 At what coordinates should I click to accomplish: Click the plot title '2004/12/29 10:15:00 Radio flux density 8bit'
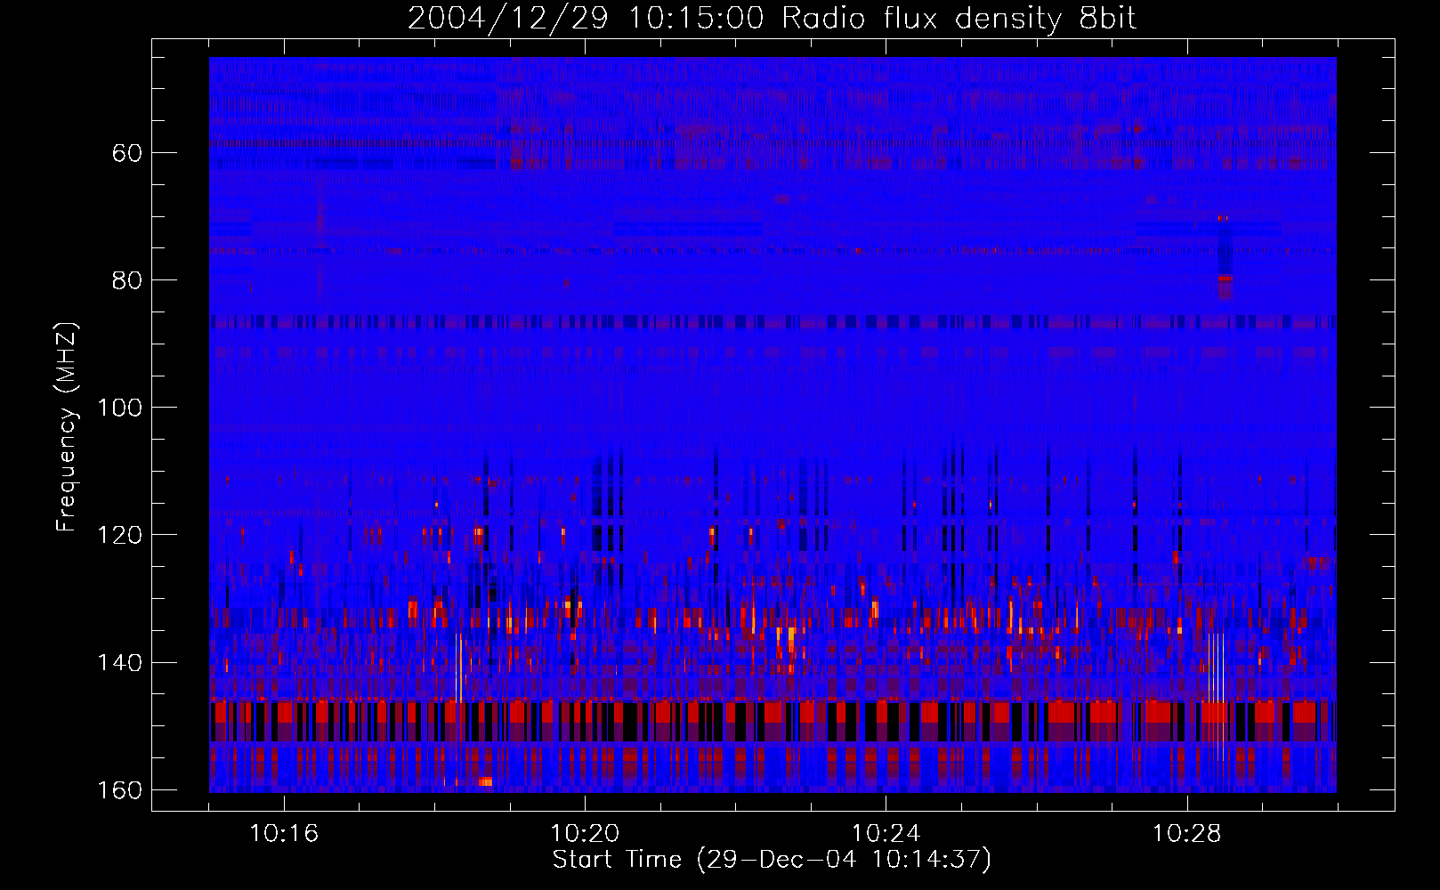[x=772, y=19]
